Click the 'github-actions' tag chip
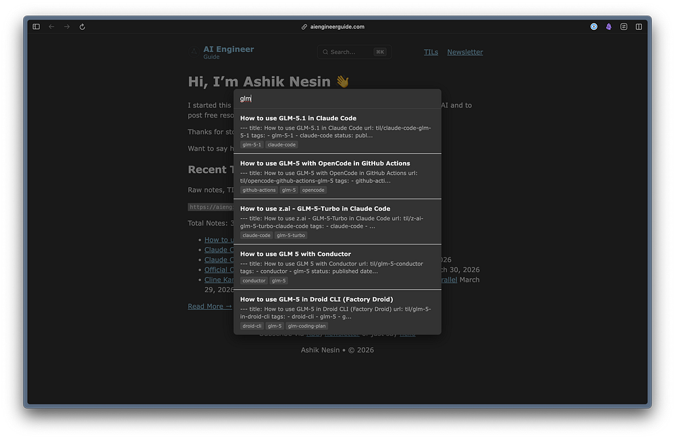The width and height of the screenshot is (675, 439). (x=259, y=190)
